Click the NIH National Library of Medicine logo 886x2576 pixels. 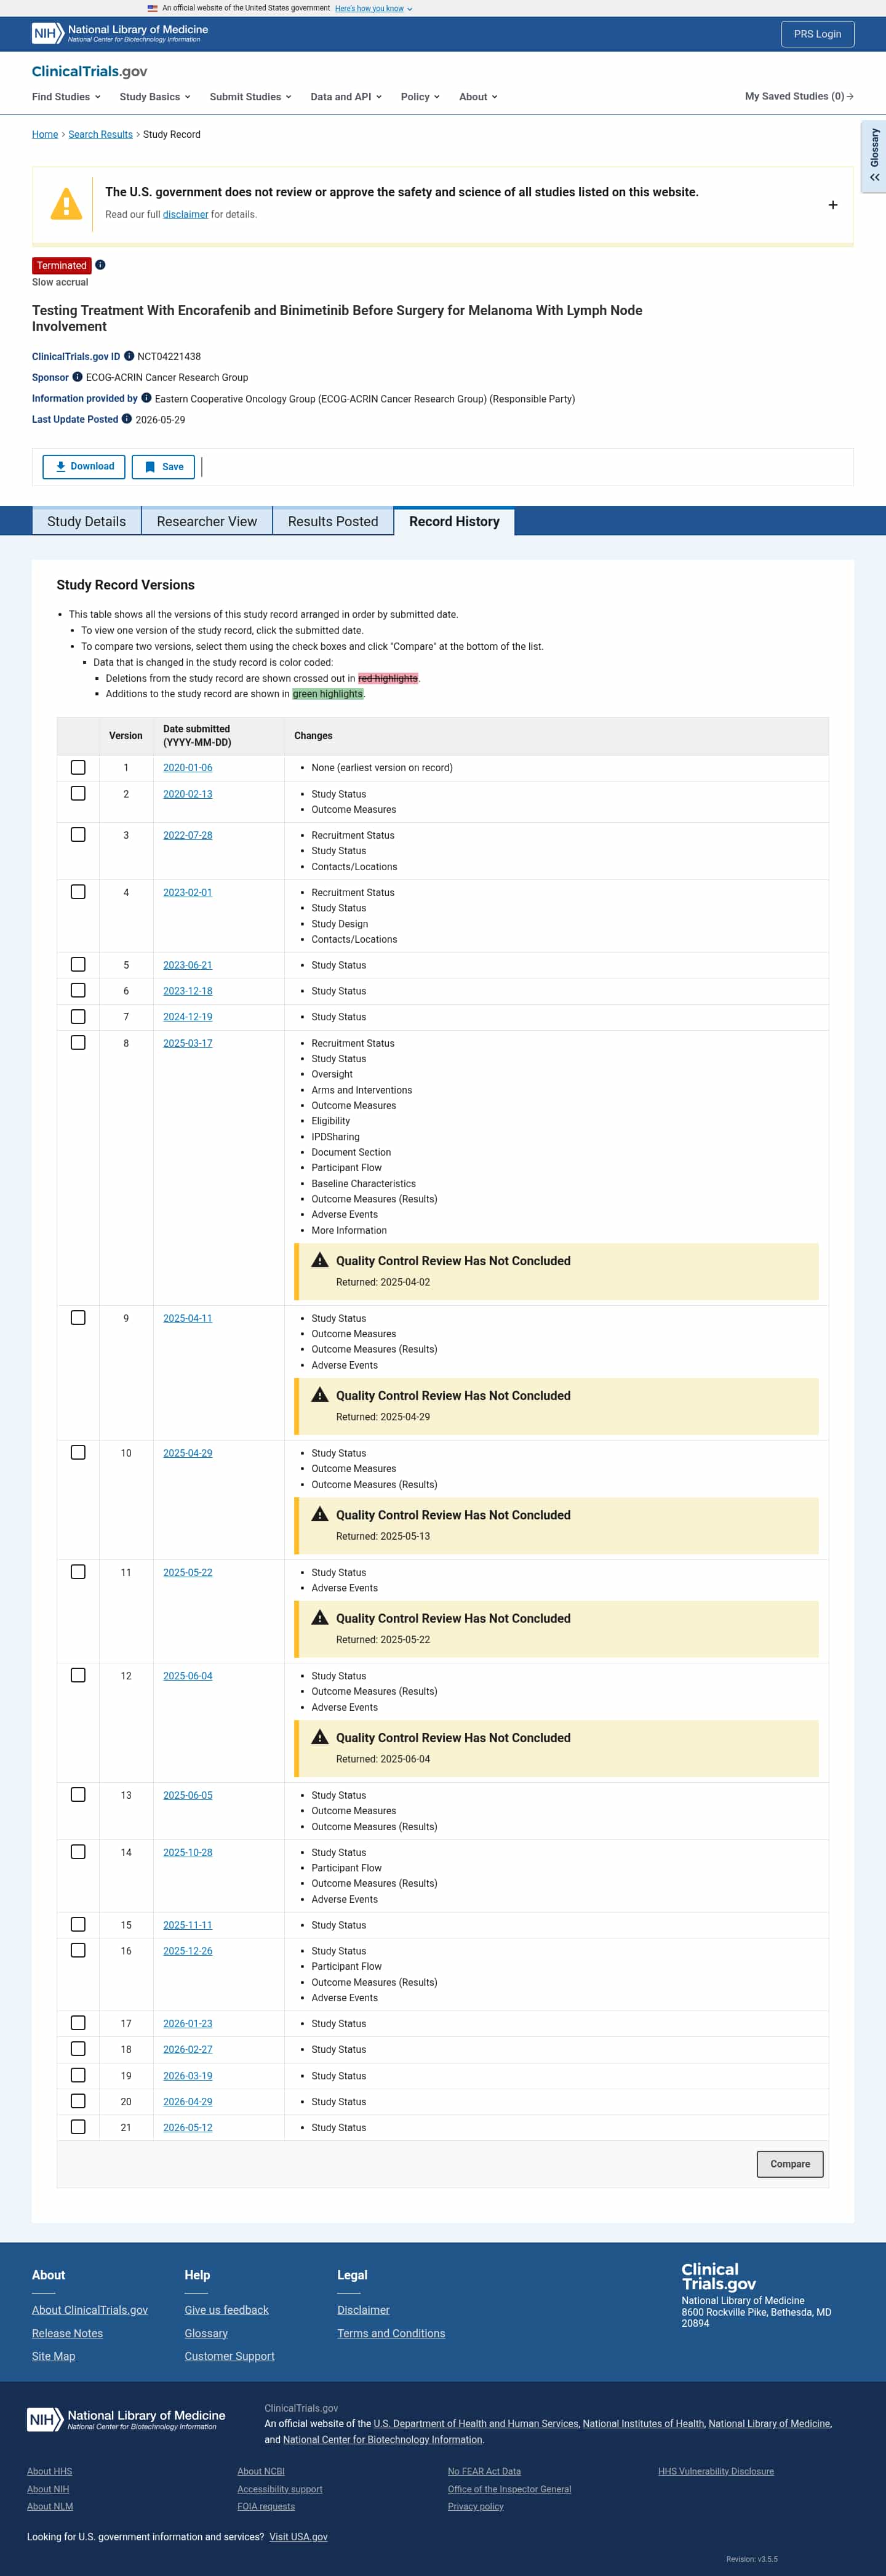[x=120, y=33]
